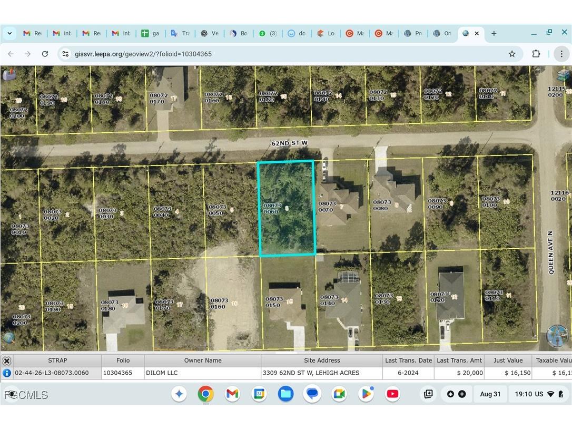Screen dimensions: 572x429
Task: Open Google Meet from the shelf
Action: click(x=339, y=394)
